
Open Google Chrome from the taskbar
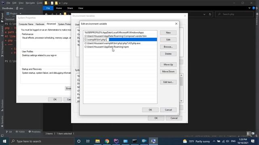pyautogui.click(x=107, y=141)
